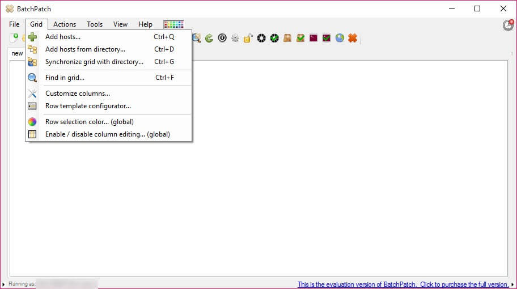Click the directory tree icon beside Add hosts from directory

pyautogui.click(x=32, y=49)
